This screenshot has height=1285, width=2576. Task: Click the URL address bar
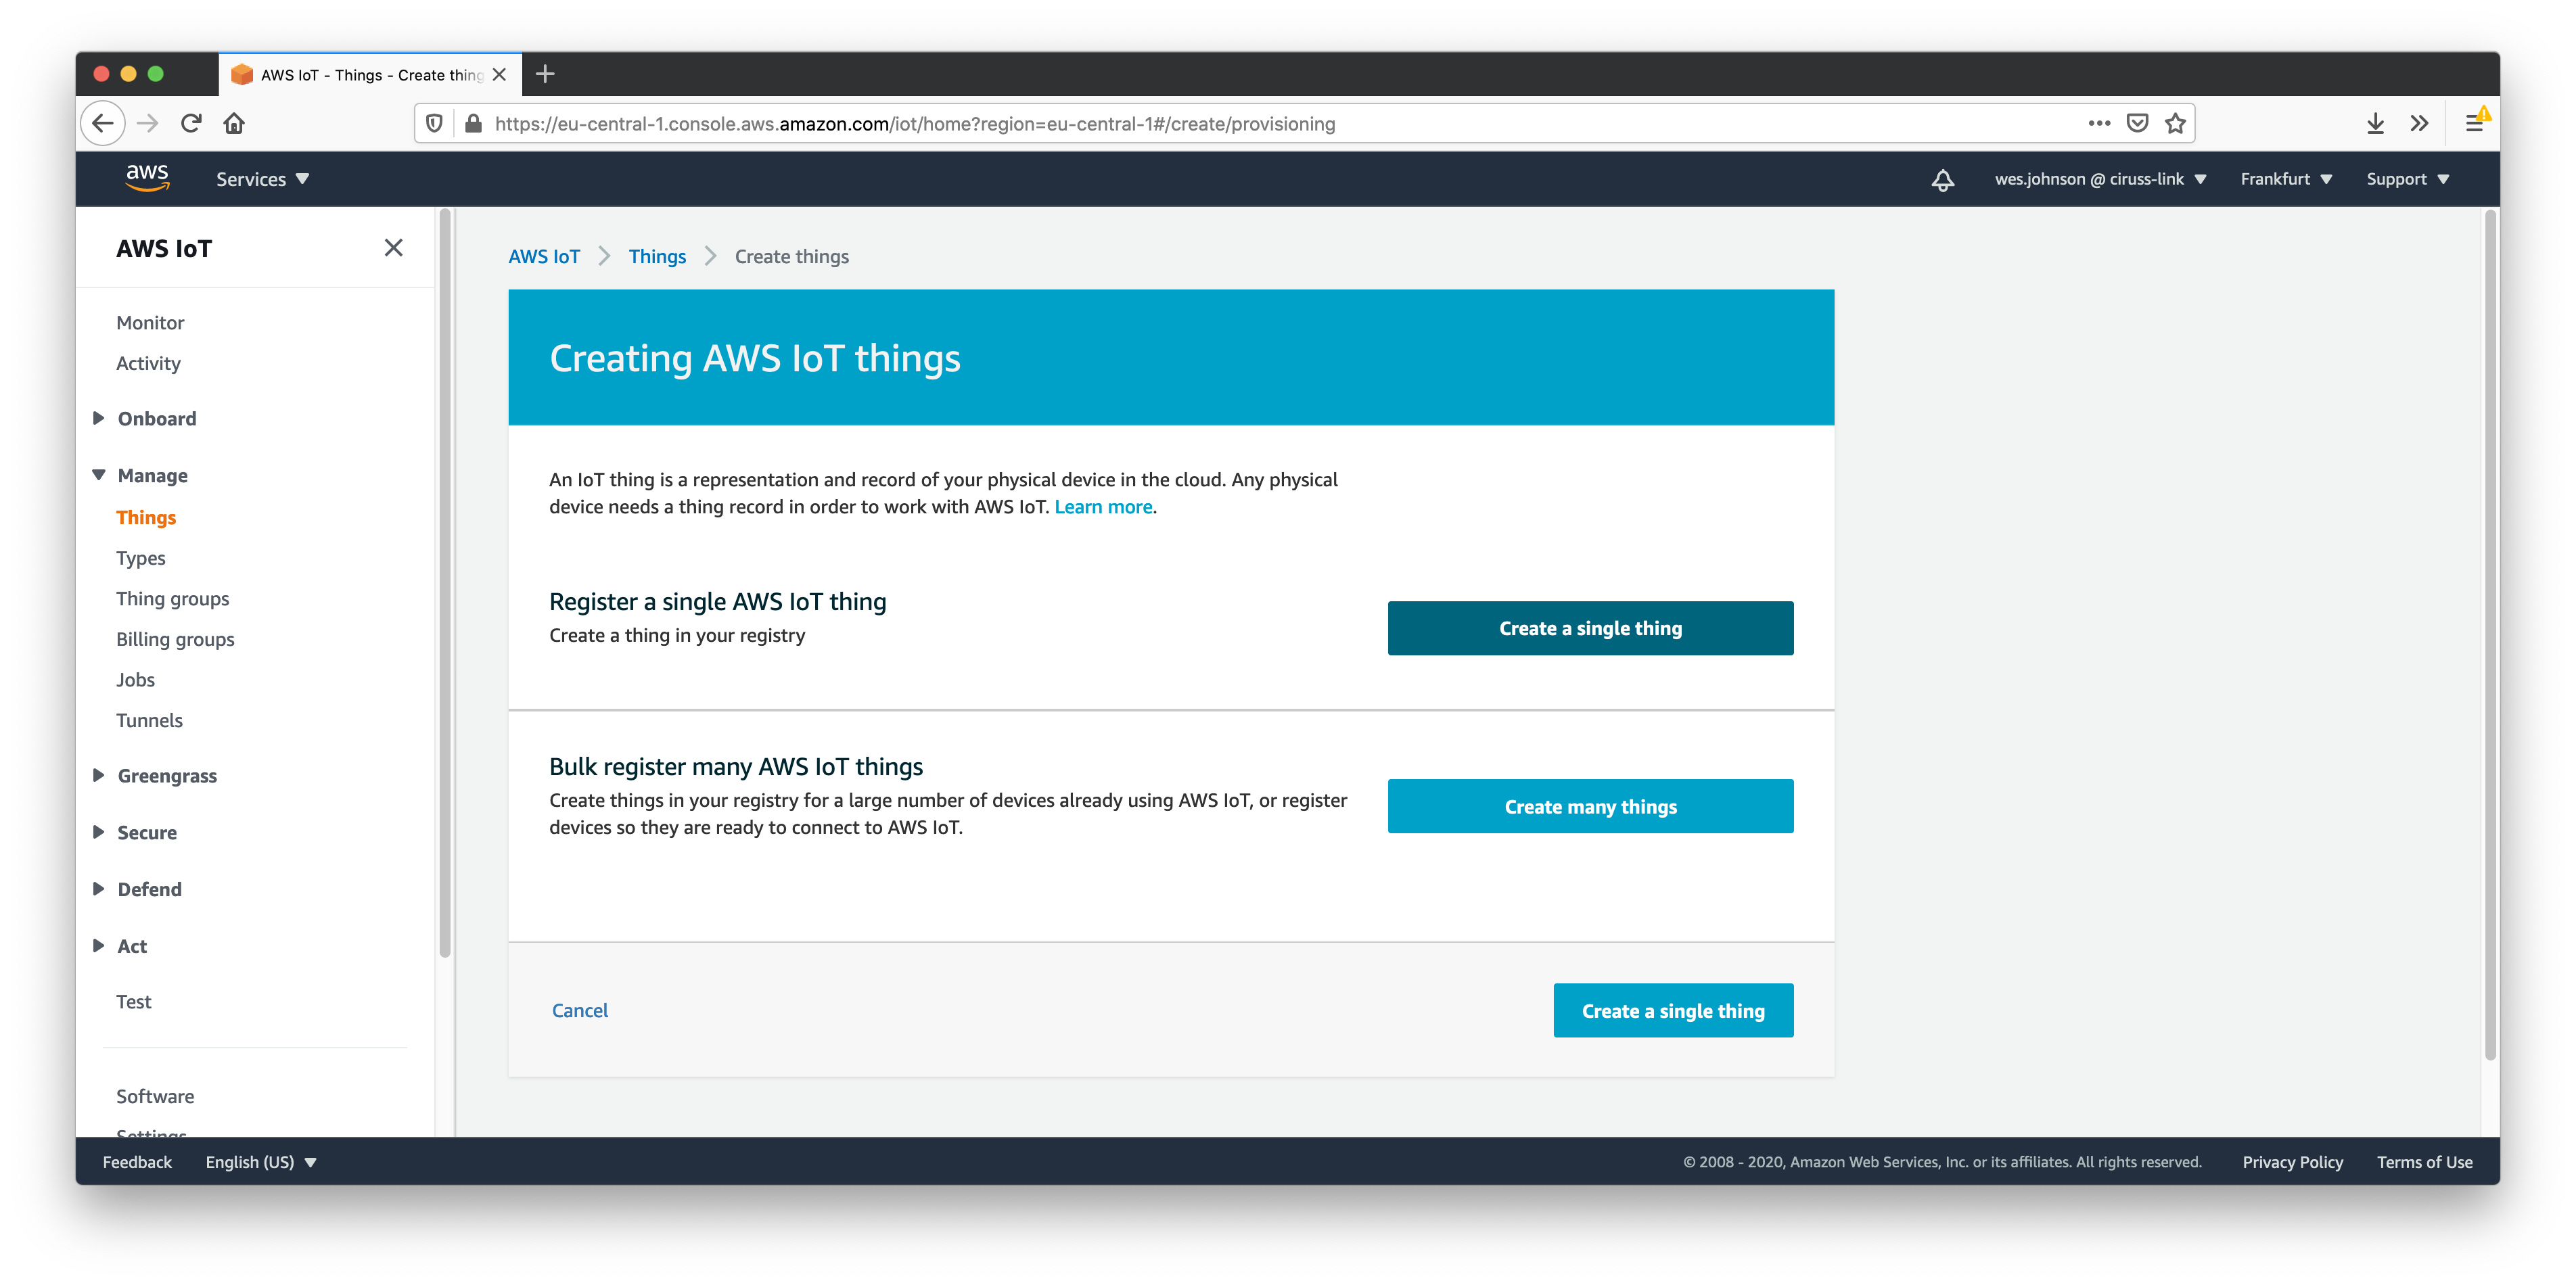tap(1200, 124)
